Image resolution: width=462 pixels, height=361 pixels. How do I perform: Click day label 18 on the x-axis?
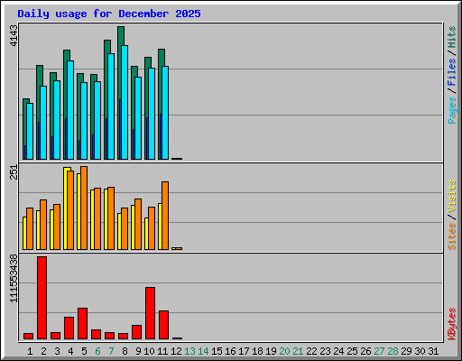pyautogui.click(x=257, y=351)
